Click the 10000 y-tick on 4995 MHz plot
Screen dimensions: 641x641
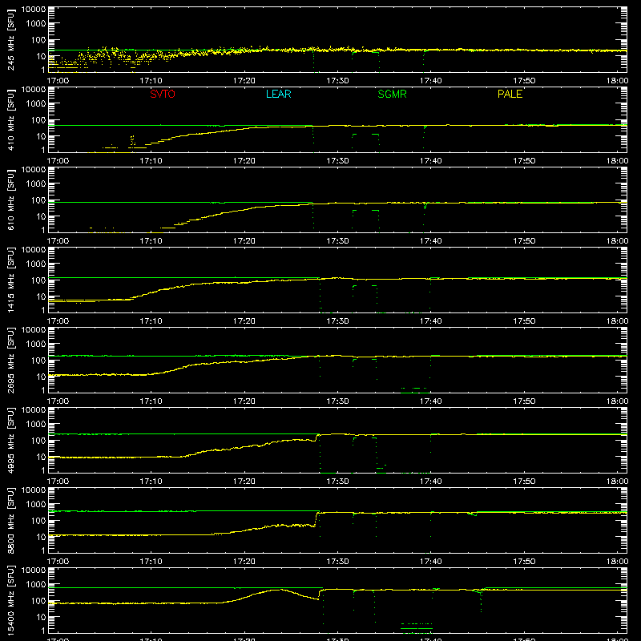click(34, 410)
